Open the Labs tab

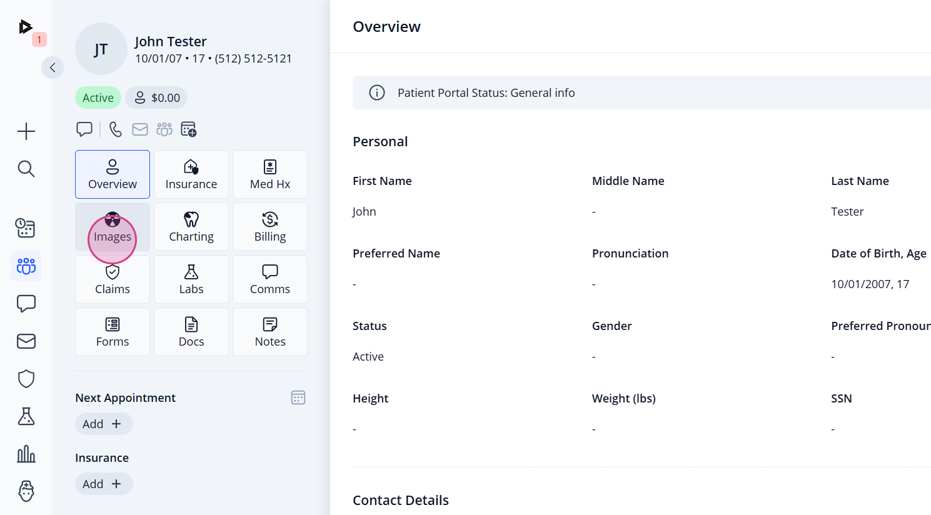(191, 279)
